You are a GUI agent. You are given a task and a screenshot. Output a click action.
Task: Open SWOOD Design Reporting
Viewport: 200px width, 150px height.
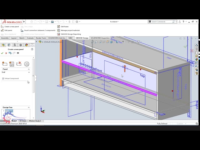pyautogui.click(x=69, y=34)
